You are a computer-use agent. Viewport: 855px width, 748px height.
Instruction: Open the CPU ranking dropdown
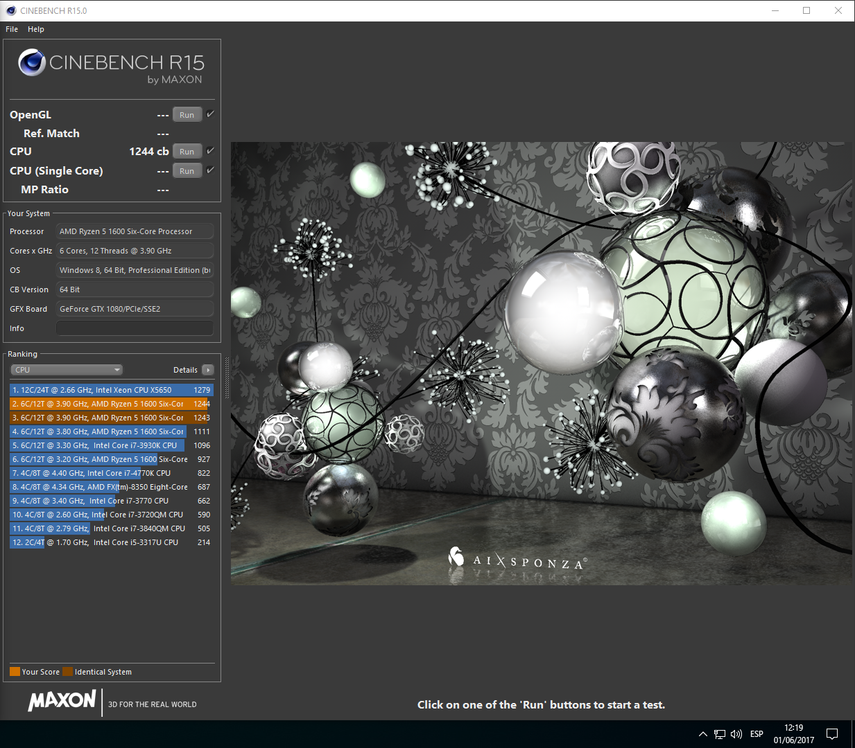point(67,370)
